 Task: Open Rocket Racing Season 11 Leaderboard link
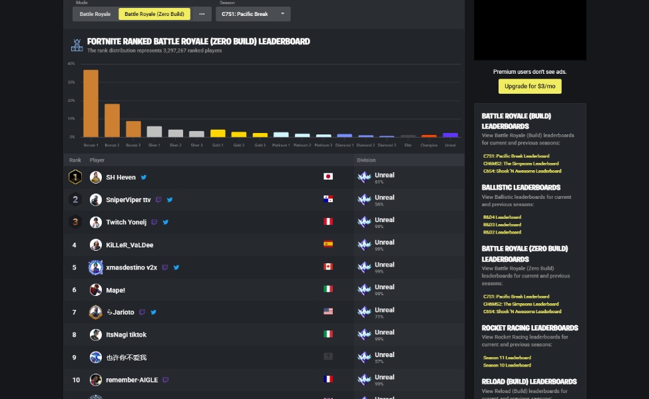507,358
